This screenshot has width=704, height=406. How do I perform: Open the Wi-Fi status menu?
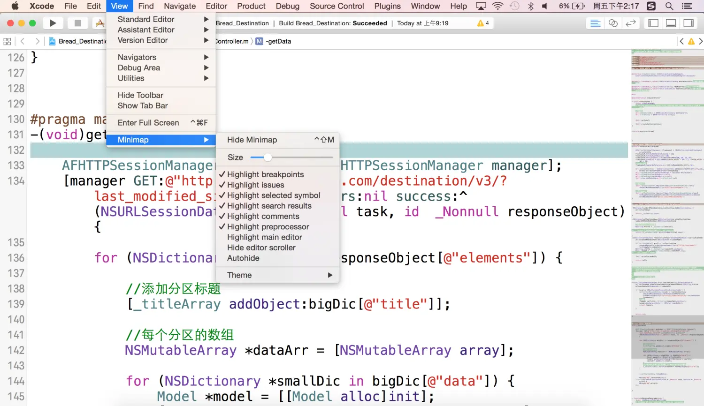(x=498, y=6)
